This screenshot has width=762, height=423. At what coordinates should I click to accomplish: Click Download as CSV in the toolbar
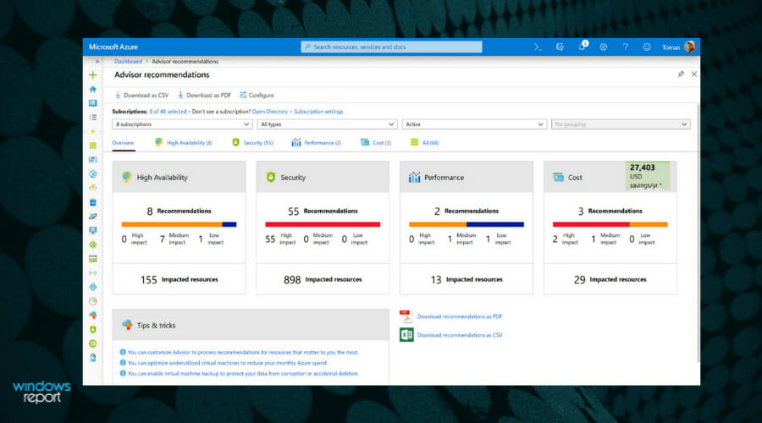tap(141, 96)
